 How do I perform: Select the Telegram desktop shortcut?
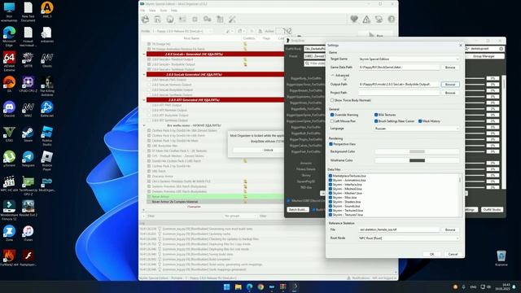tap(28, 160)
